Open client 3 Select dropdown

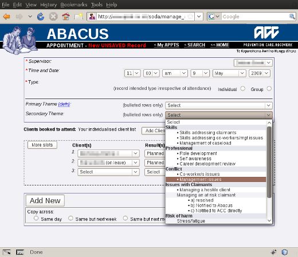[108, 172]
